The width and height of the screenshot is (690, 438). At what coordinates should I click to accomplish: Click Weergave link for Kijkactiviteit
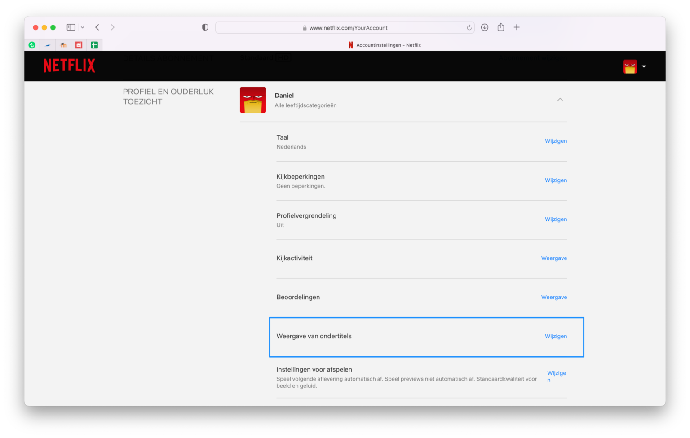point(554,258)
